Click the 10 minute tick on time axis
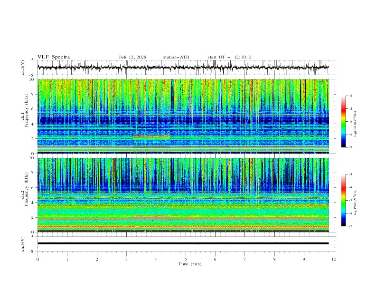This screenshot has height=291, width=376. coord(334,259)
